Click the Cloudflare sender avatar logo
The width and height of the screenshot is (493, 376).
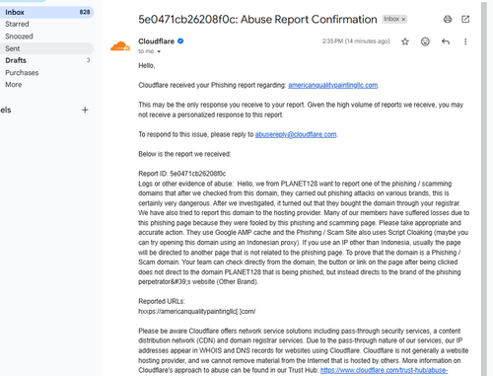[x=120, y=46]
